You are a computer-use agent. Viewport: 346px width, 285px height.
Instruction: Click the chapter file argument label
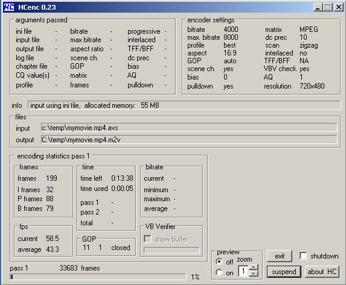click(31, 66)
